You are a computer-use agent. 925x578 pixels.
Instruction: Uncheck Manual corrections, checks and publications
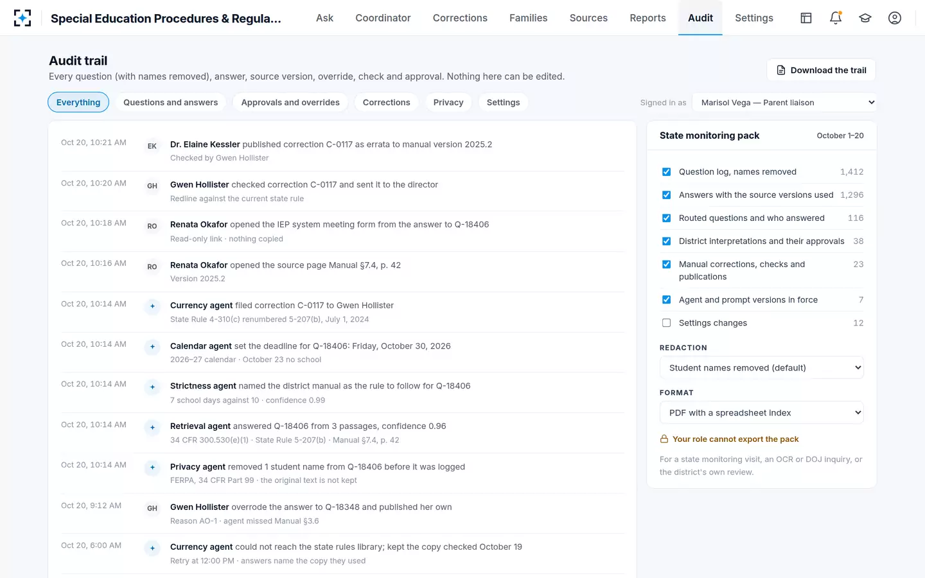tap(666, 265)
